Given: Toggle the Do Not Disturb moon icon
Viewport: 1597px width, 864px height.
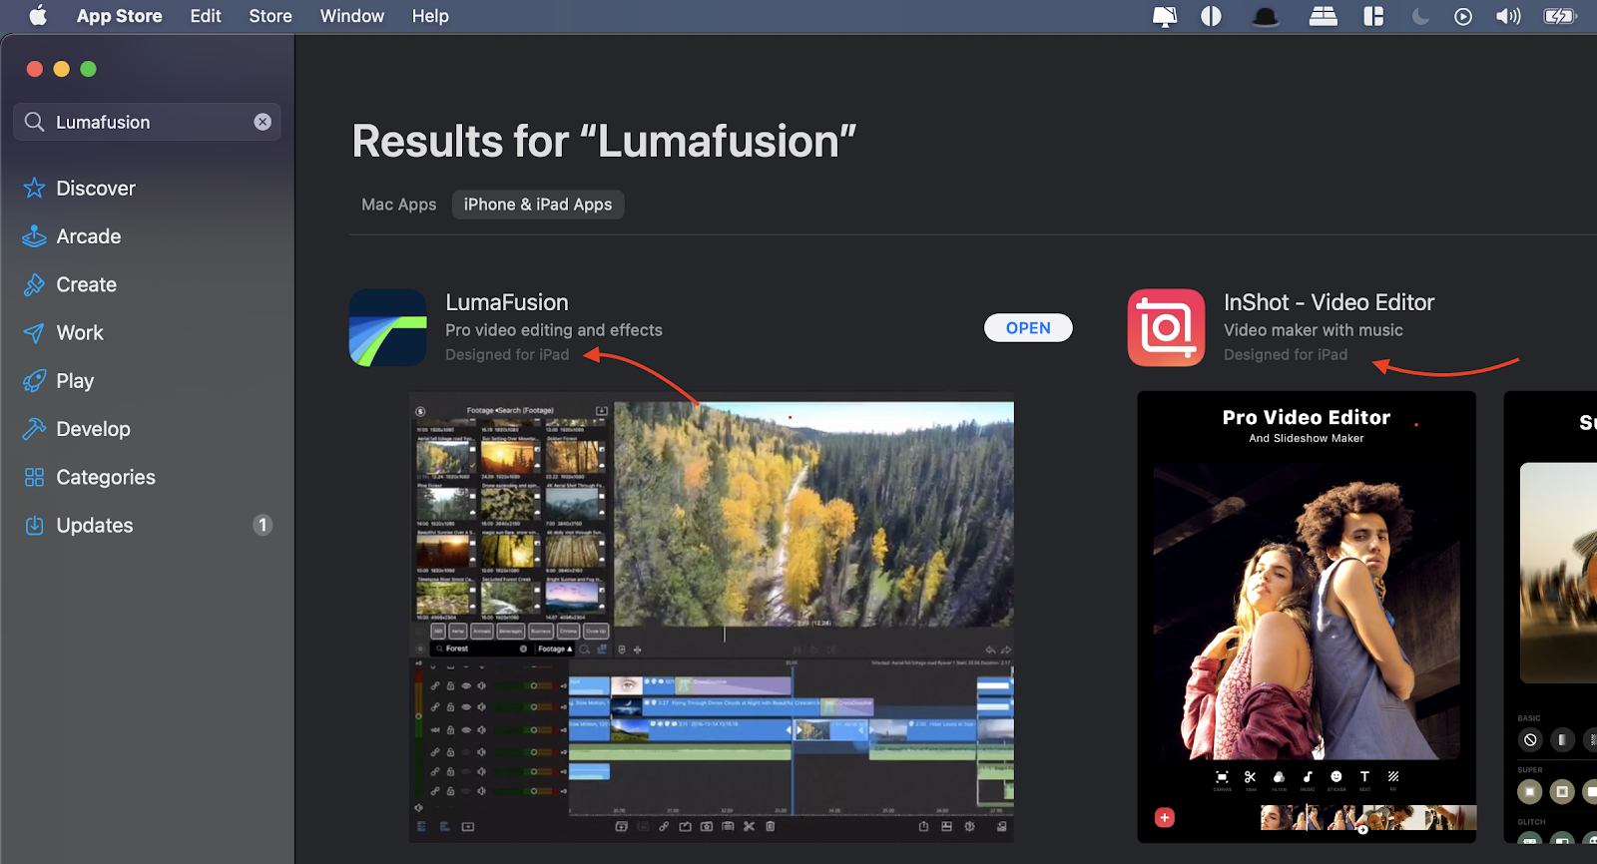Looking at the screenshot, I should pyautogui.click(x=1420, y=16).
